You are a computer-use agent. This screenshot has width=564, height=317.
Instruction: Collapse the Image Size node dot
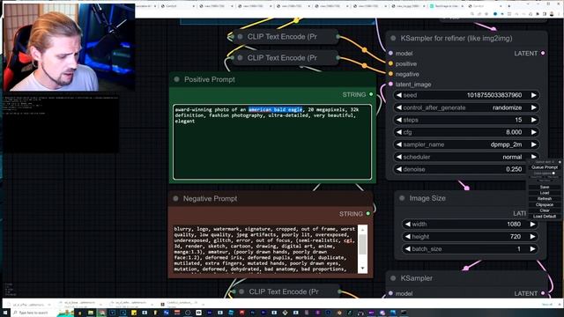click(402, 198)
